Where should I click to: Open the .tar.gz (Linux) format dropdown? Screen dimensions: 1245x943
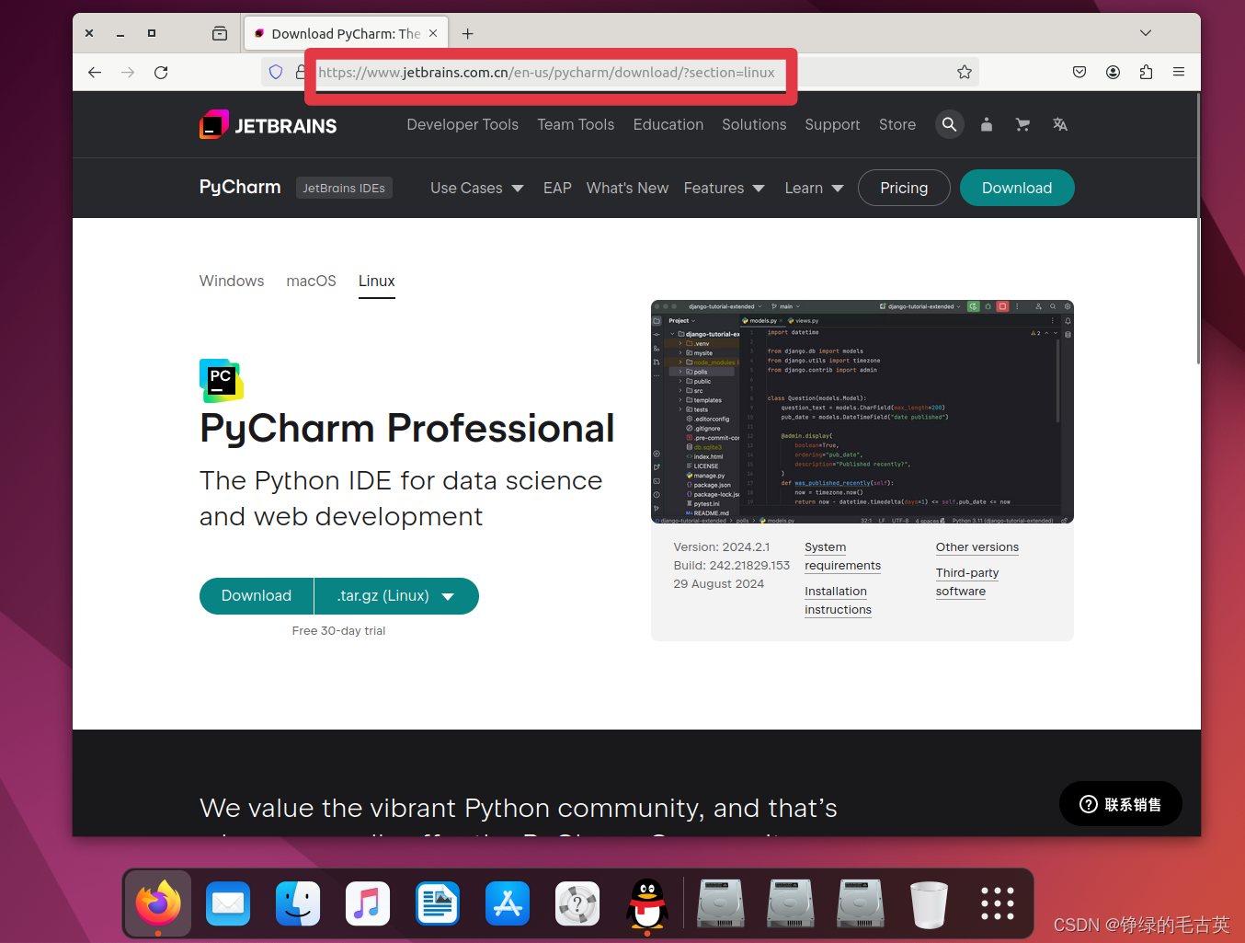[396, 596]
